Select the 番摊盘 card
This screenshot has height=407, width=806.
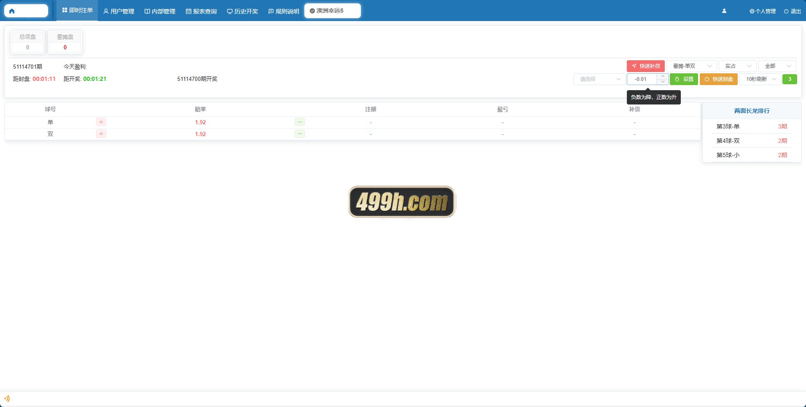65,42
